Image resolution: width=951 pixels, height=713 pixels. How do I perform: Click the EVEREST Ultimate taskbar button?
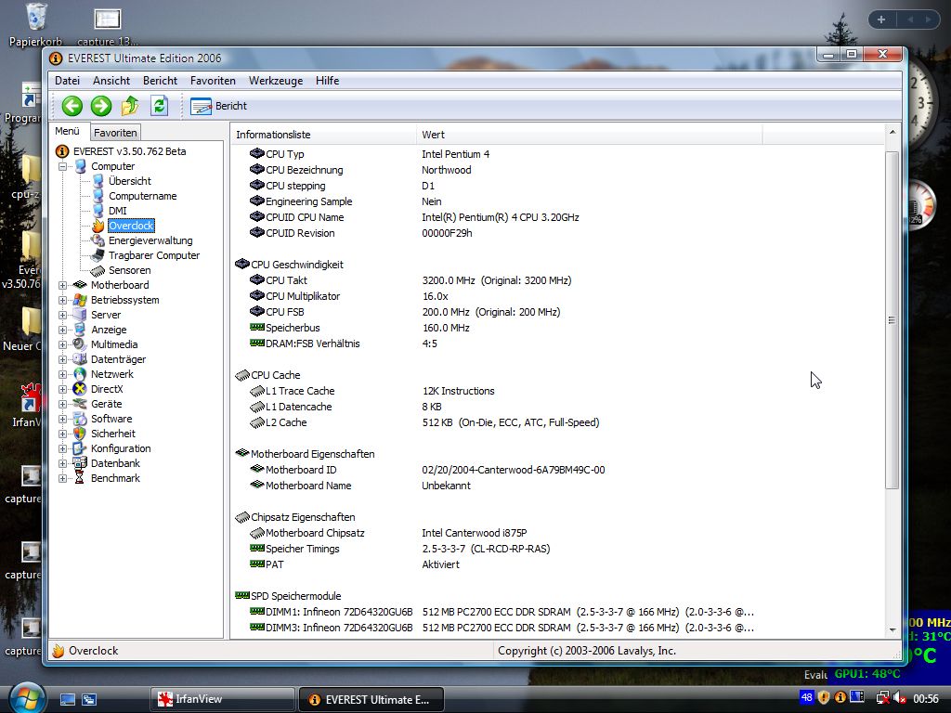pyautogui.click(x=371, y=699)
